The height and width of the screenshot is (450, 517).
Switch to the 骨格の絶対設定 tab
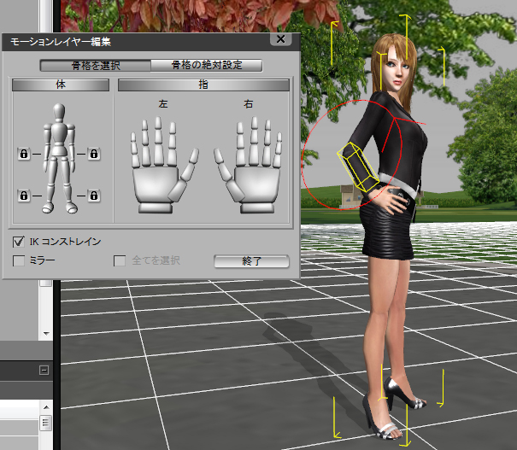[207, 65]
